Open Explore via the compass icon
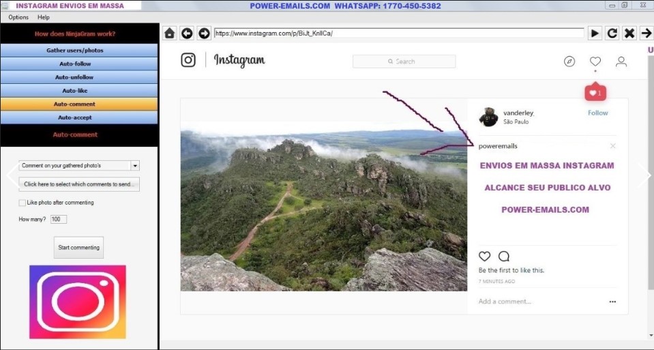 [569, 61]
